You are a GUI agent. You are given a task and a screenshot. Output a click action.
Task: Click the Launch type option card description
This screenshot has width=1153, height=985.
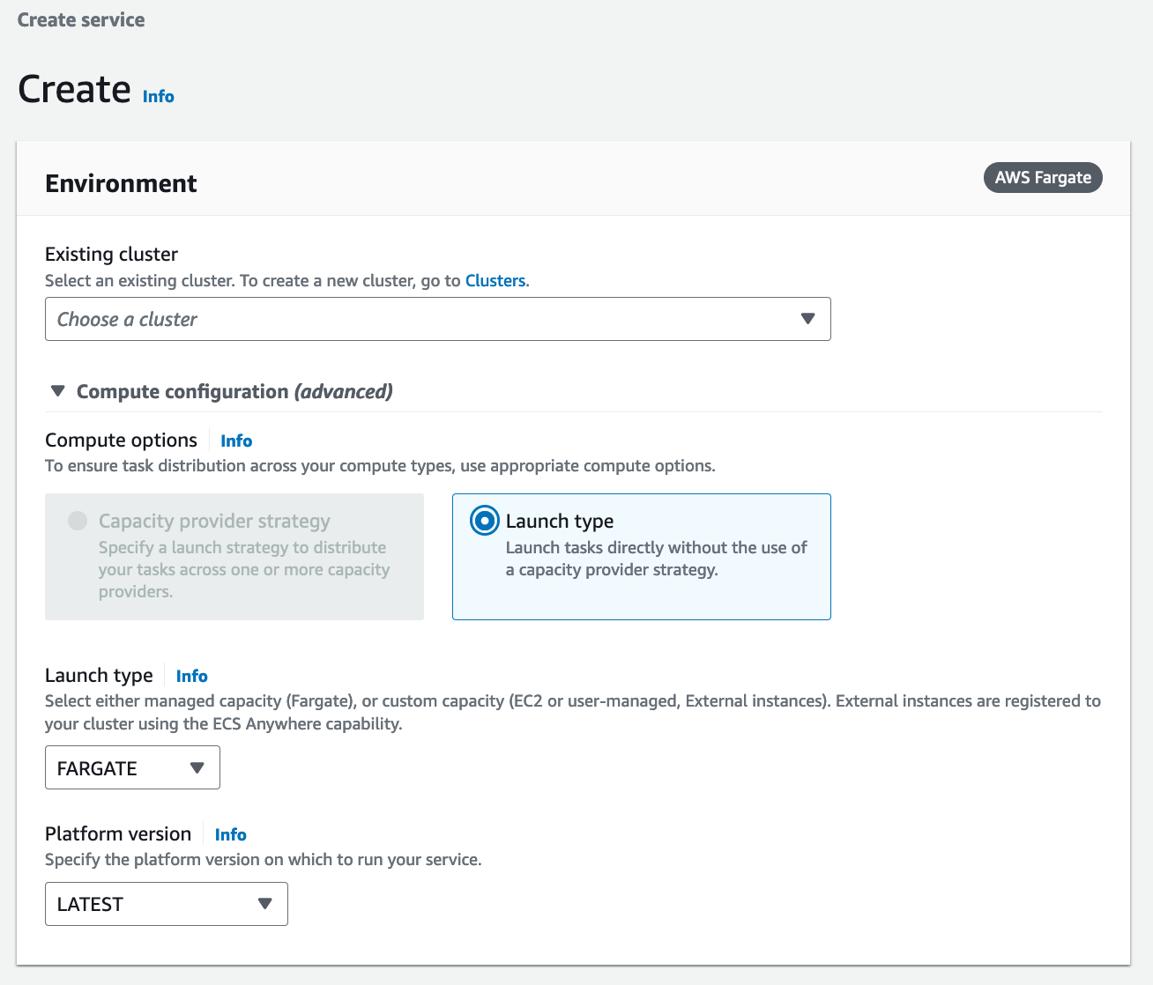(656, 559)
